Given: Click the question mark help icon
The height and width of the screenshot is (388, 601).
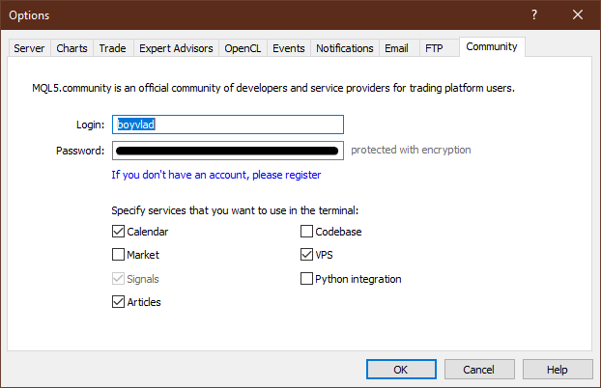Looking at the screenshot, I should tap(534, 14).
